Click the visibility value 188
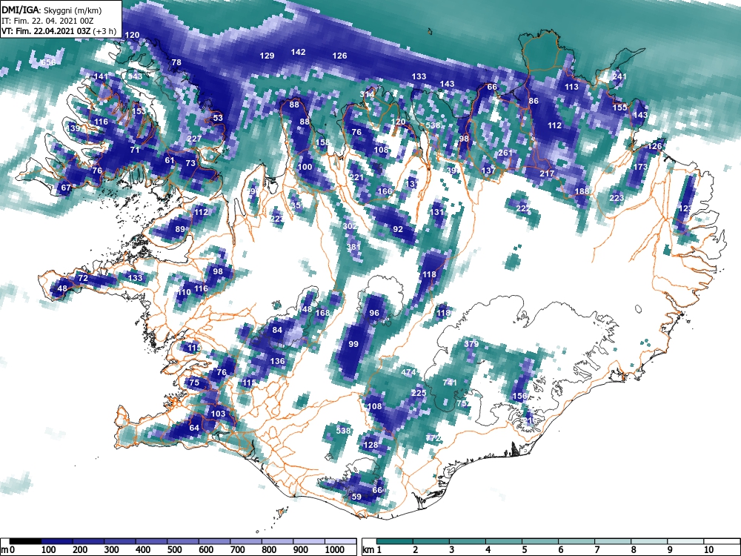 coord(582,191)
